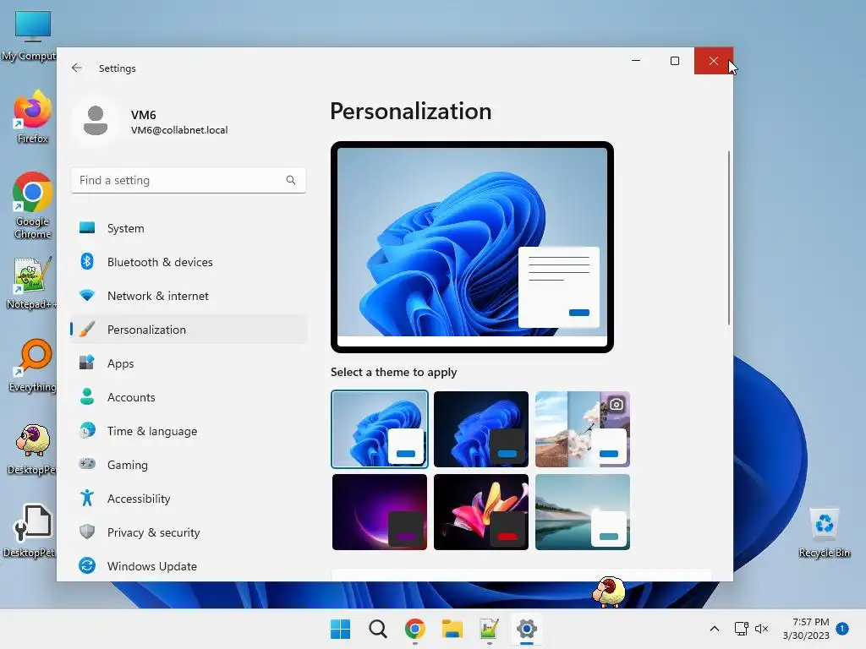Click the back arrow in Settings
This screenshot has height=649, width=866.
pyautogui.click(x=77, y=68)
